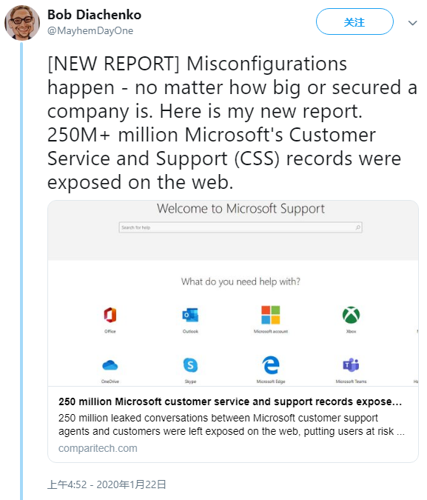Click the Office icon in preview

pos(110,315)
